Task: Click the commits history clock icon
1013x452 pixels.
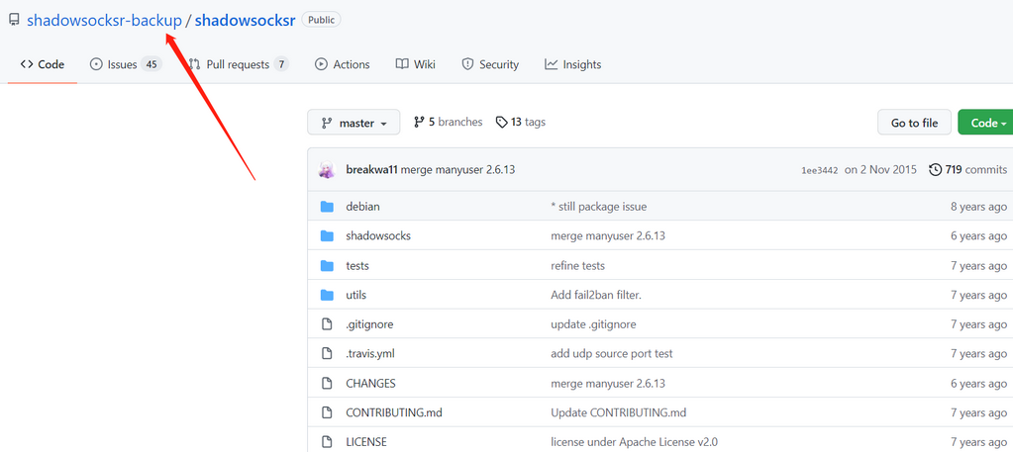Action: (935, 170)
